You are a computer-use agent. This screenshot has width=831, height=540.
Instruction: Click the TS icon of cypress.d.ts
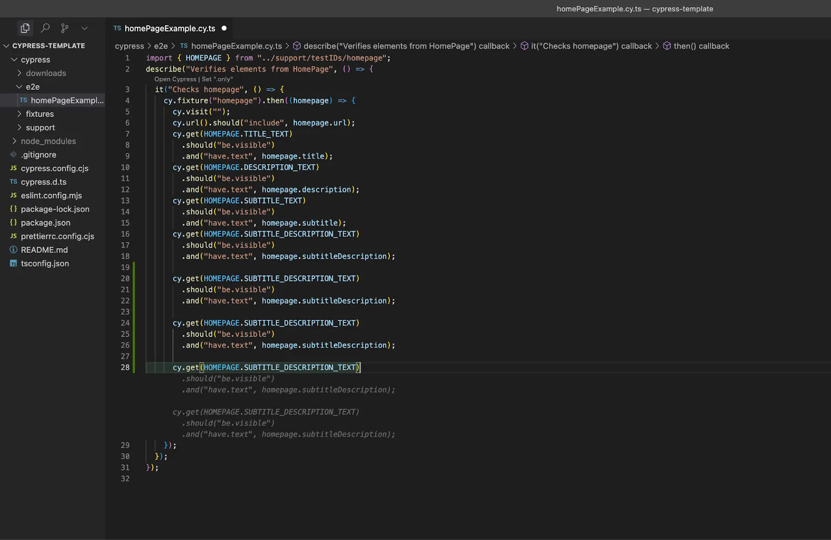click(14, 182)
